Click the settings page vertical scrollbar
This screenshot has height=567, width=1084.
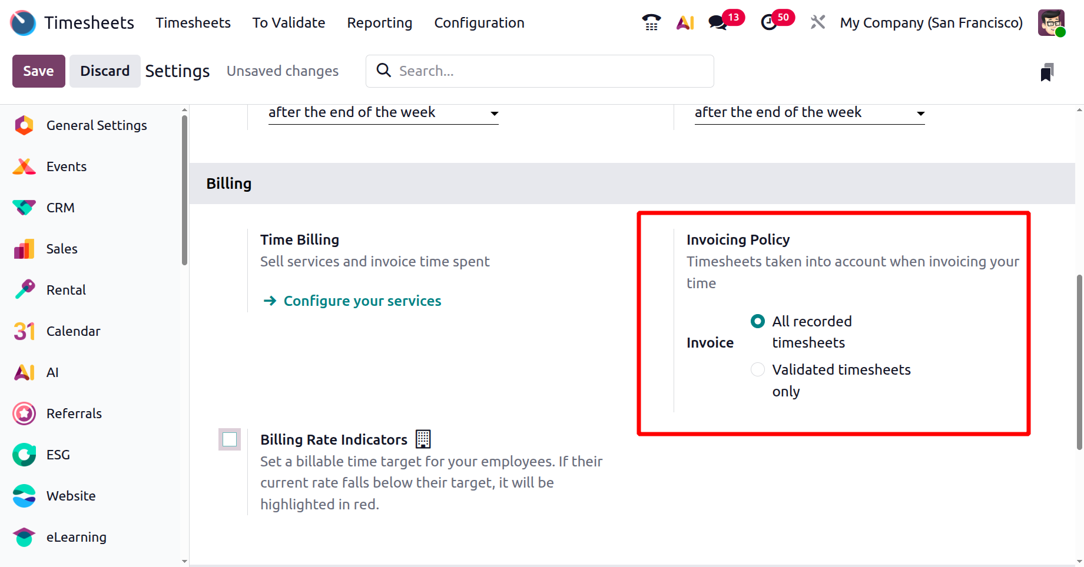[1079, 362]
